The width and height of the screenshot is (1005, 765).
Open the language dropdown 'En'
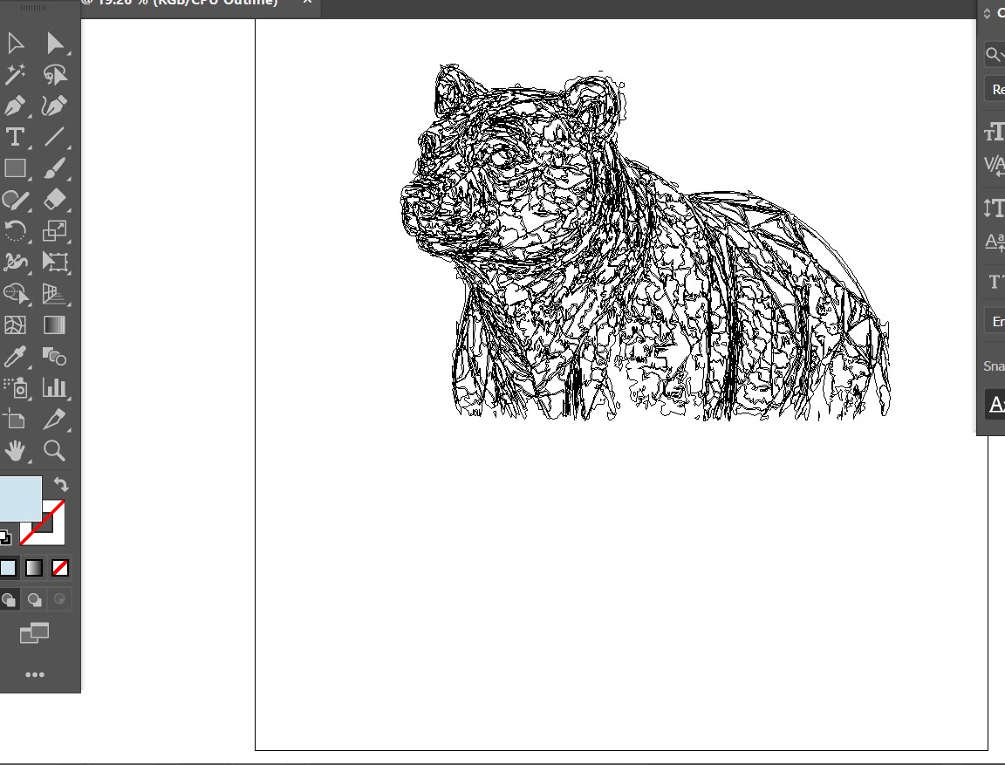click(x=996, y=321)
